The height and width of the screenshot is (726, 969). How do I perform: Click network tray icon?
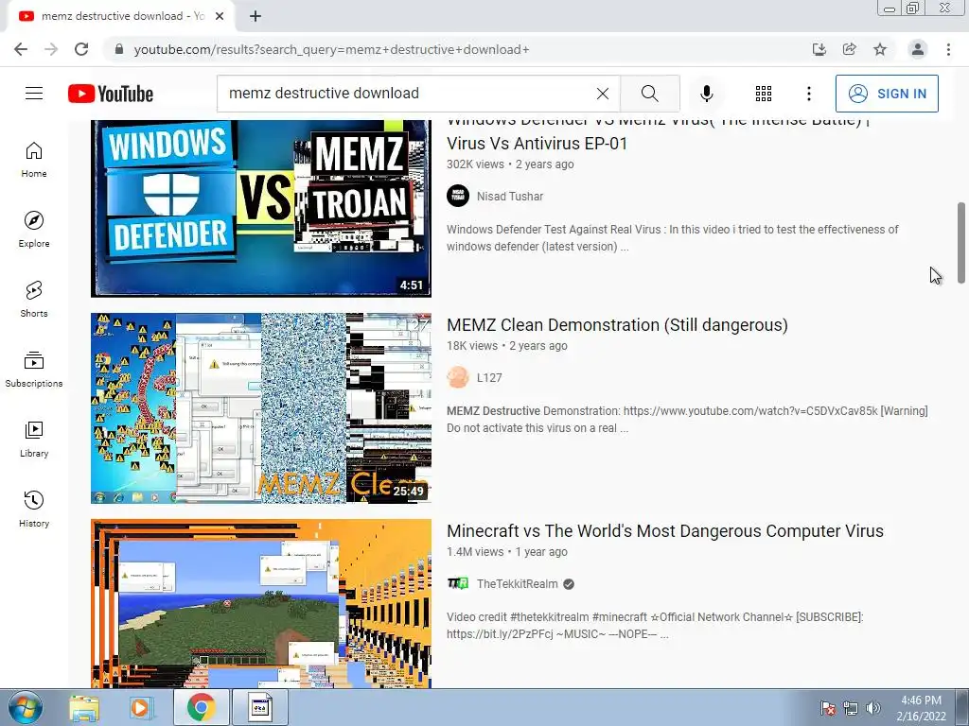click(851, 708)
